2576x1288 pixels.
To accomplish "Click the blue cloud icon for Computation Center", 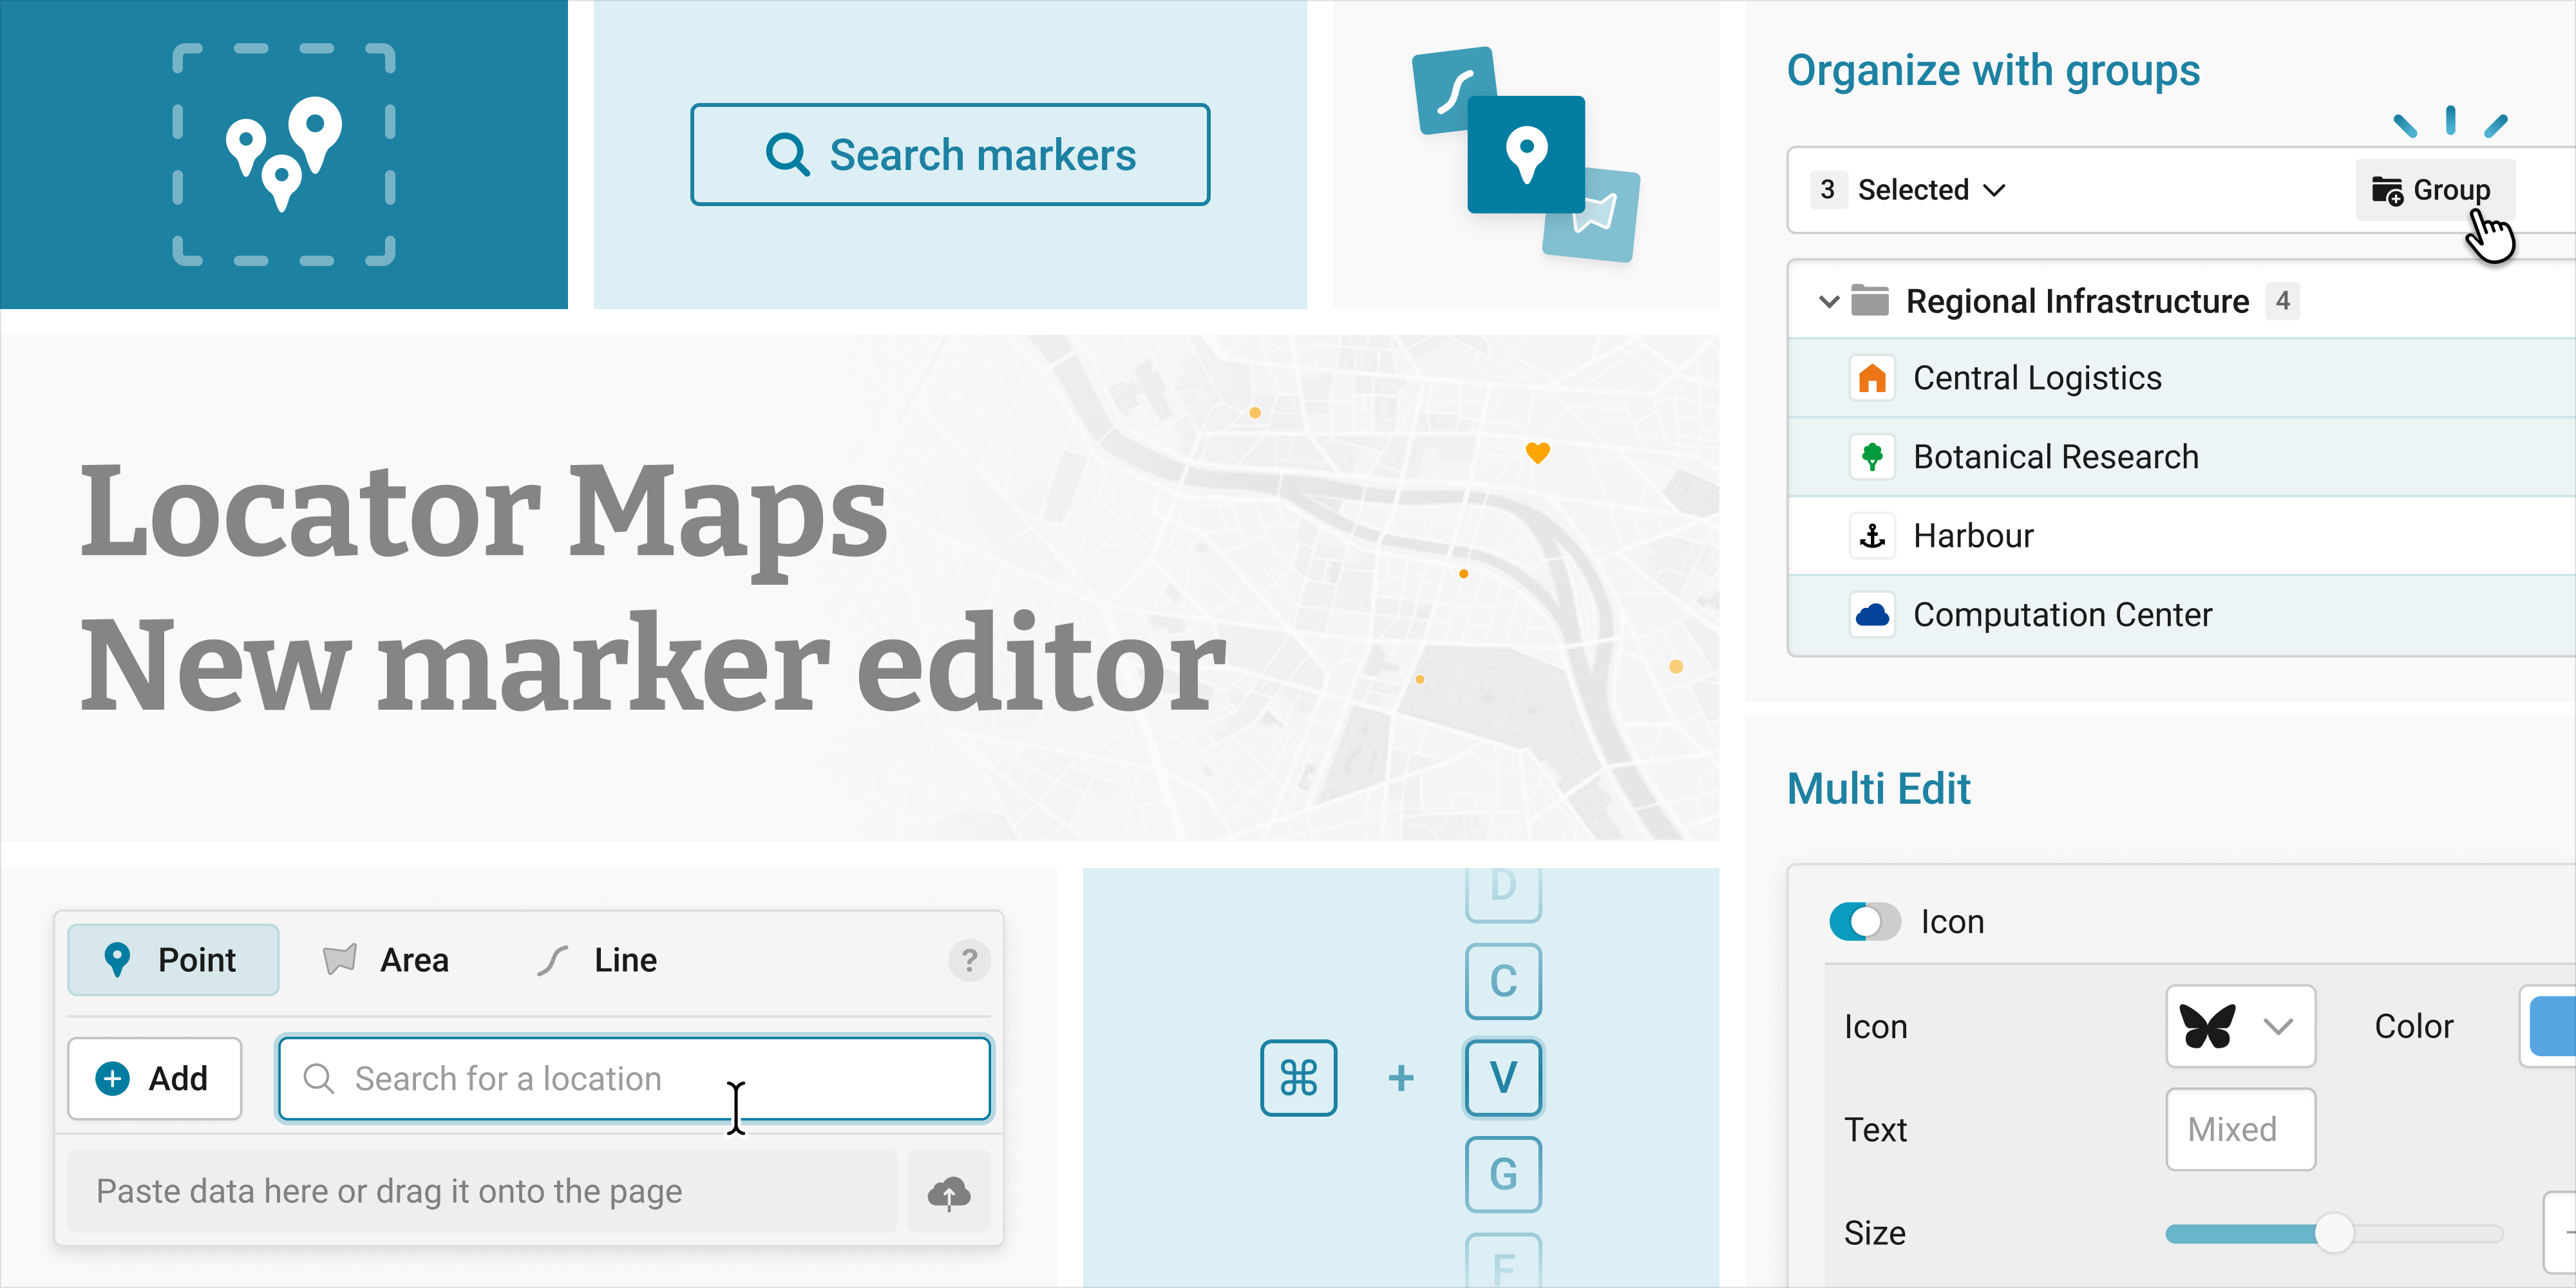I will tap(1871, 614).
